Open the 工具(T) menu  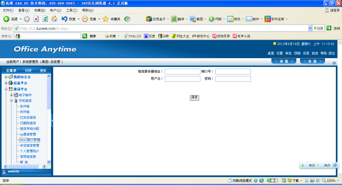coord(72,10)
